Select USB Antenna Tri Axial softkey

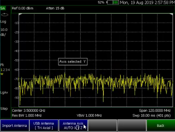(44, 126)
